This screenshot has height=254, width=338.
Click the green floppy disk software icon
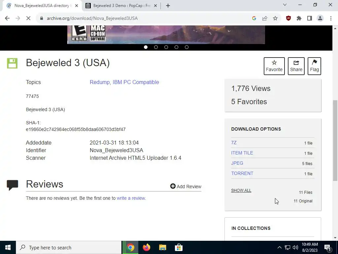point(12,63)
